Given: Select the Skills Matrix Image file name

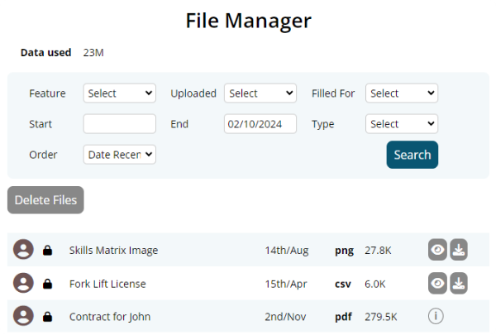Looking at the screenshot, I should click(x=113, y=251).
